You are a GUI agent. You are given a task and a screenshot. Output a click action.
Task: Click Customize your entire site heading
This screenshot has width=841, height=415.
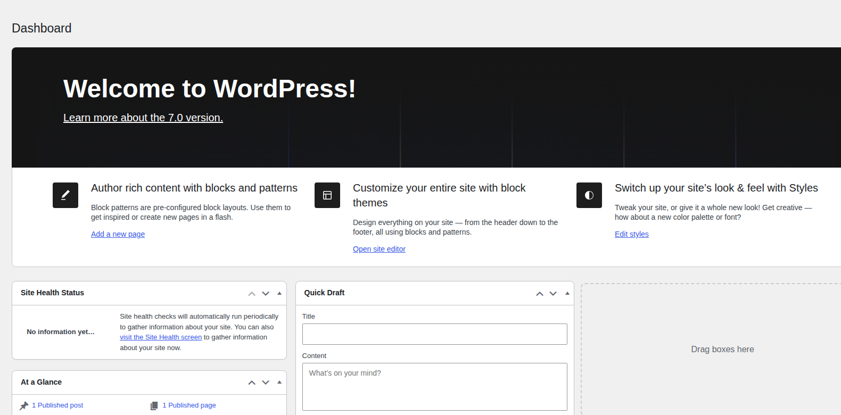(x=439, y=195)
